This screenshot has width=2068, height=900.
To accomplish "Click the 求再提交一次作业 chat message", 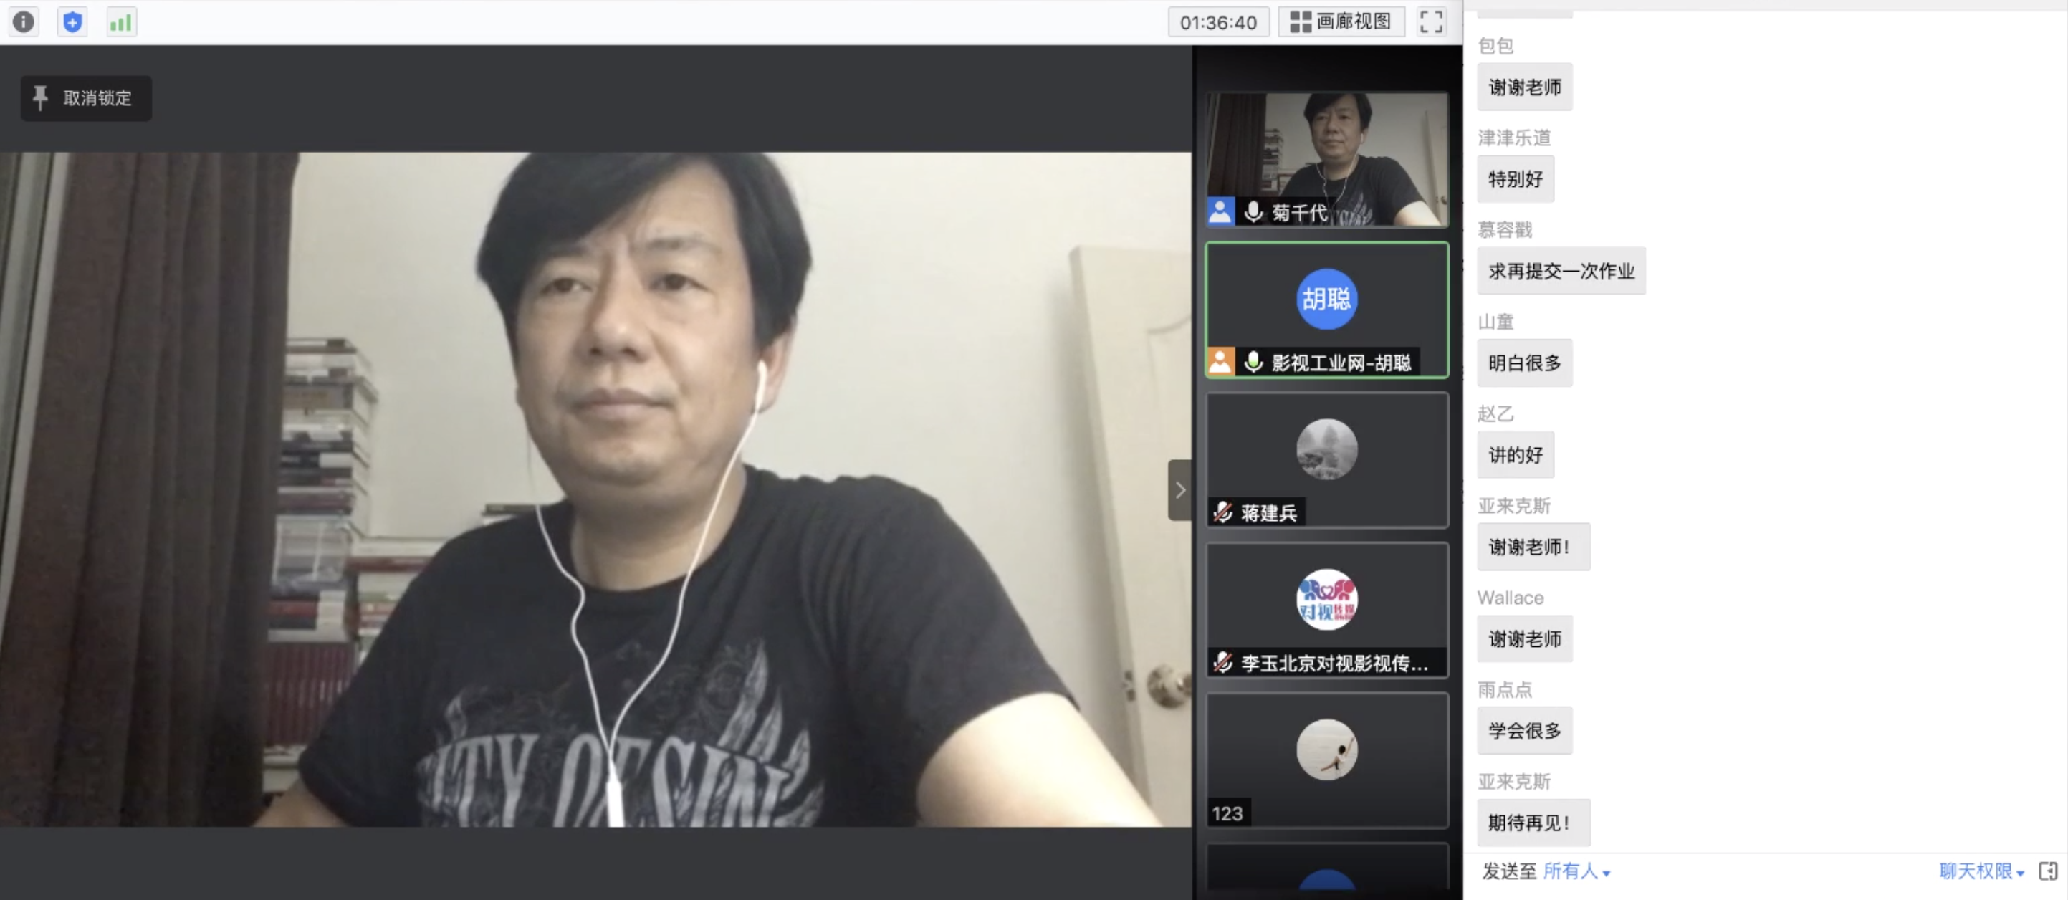I will click(1561, 272).
